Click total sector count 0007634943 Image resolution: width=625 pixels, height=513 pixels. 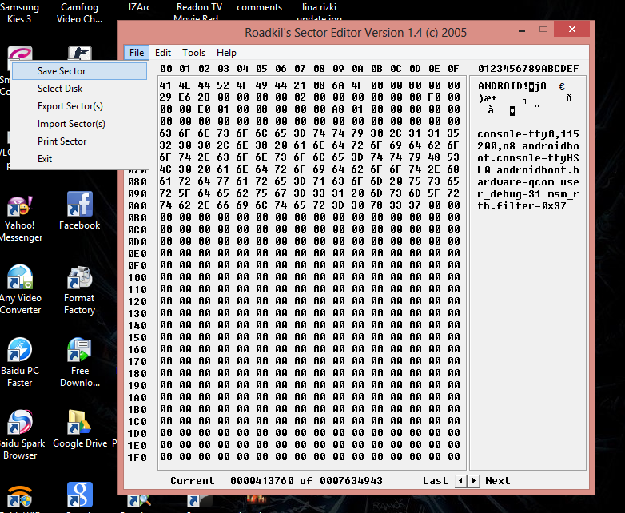click(351, 481)
